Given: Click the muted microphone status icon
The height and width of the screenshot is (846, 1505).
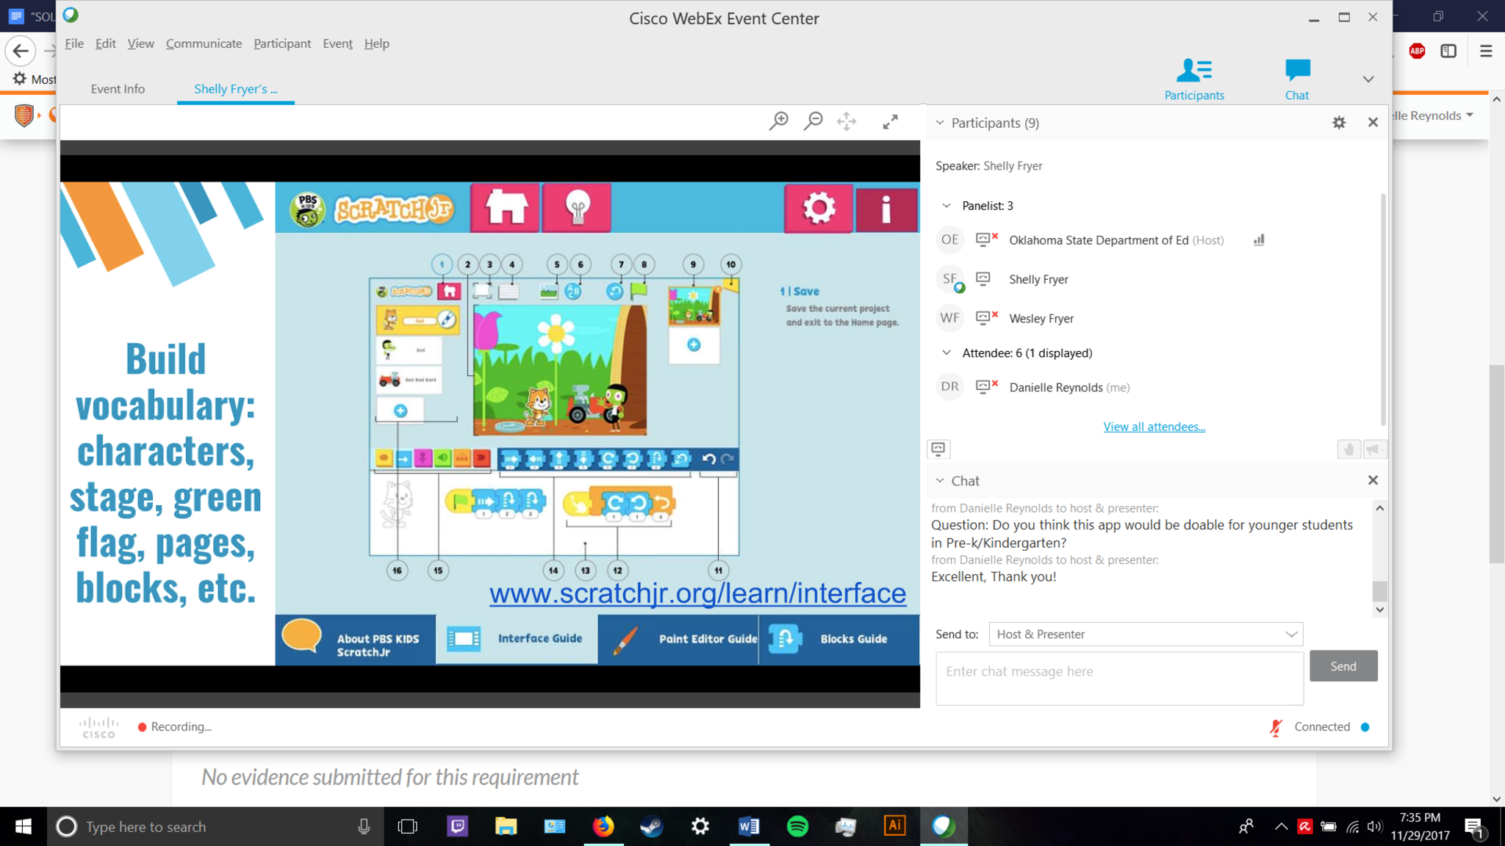Looking at the screenshot, I should [x=1276, y=727].
